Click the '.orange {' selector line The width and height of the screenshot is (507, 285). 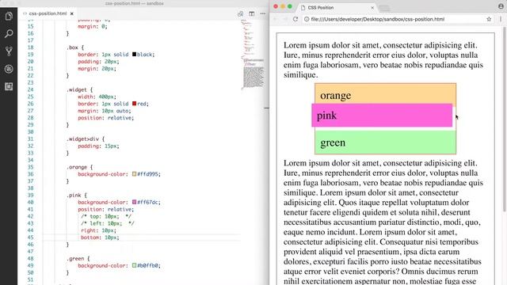click(x=79, y=167)
